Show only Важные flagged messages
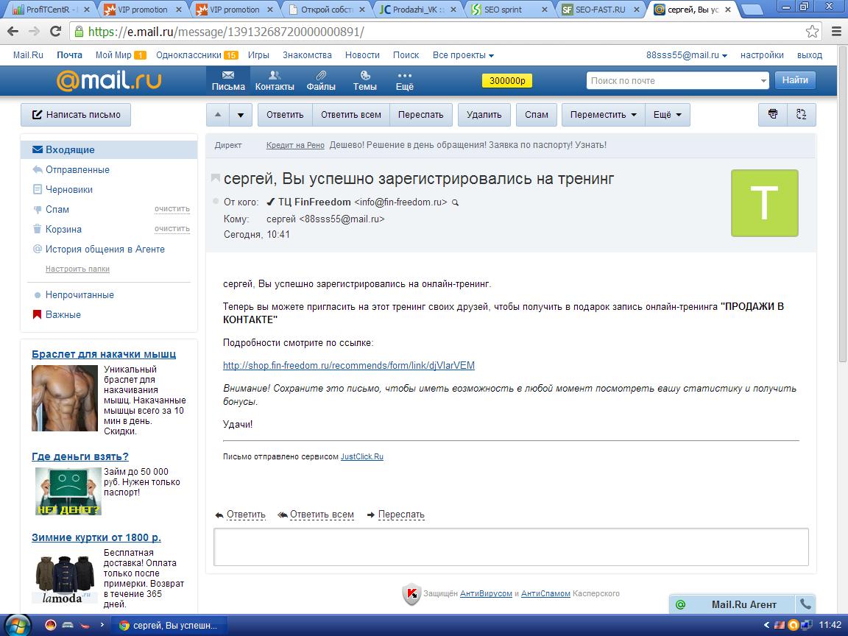848x636 pixels. point(63,314)
